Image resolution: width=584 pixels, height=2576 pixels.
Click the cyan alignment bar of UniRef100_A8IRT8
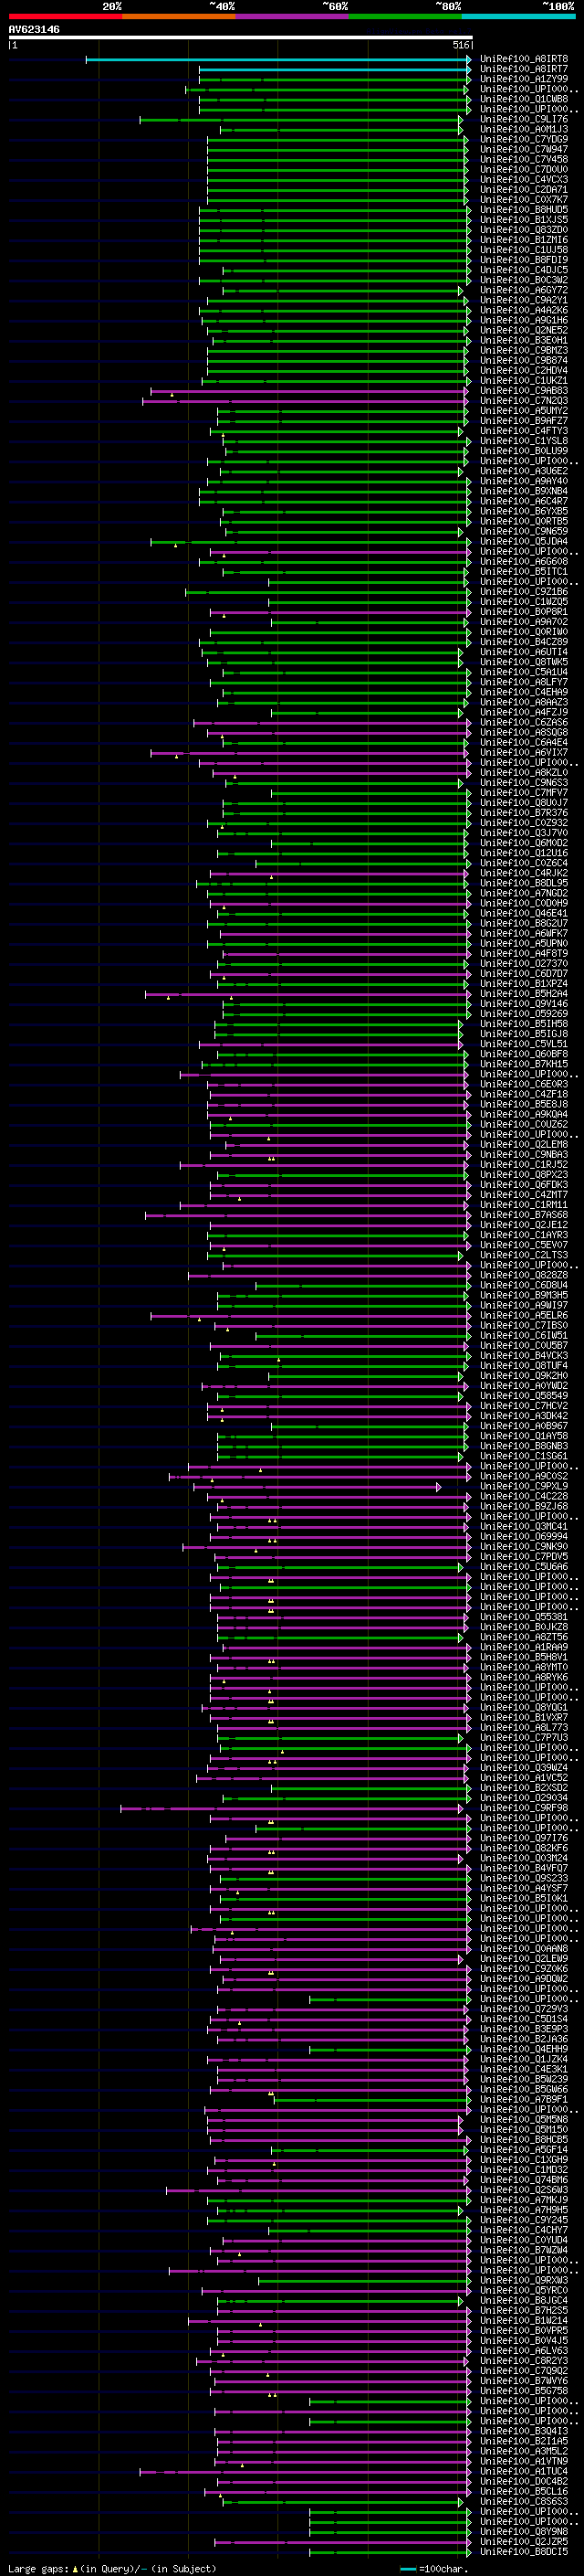pos(277,59)
